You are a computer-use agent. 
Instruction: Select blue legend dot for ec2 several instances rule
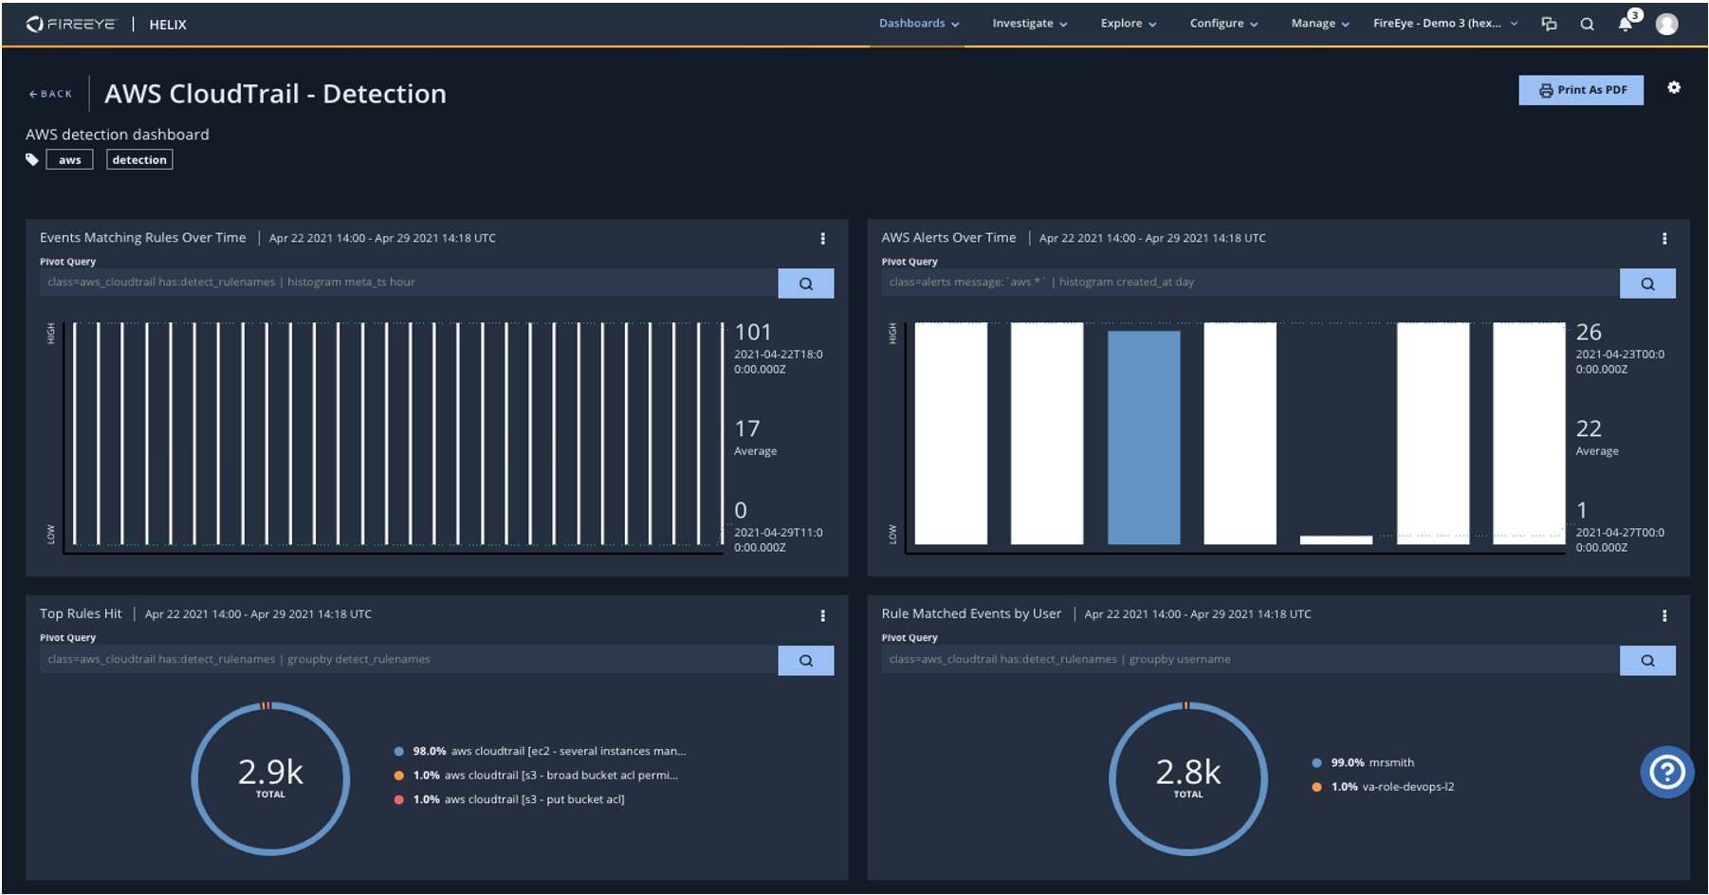399,752
